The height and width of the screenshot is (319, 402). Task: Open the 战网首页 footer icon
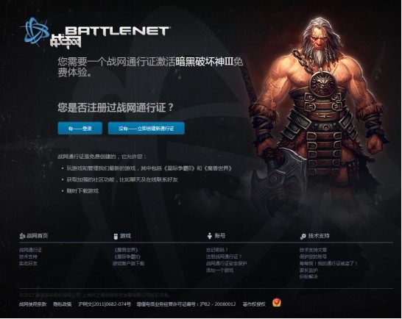tap(22, 236)
